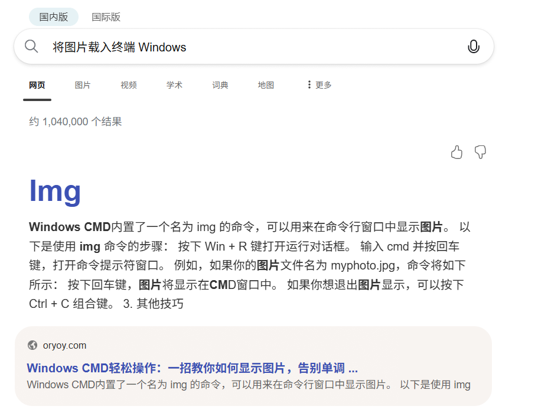The height and width of the screenshot is (419, 538).
Task: Click the large Img answer heading
Action: click(55, 190)
